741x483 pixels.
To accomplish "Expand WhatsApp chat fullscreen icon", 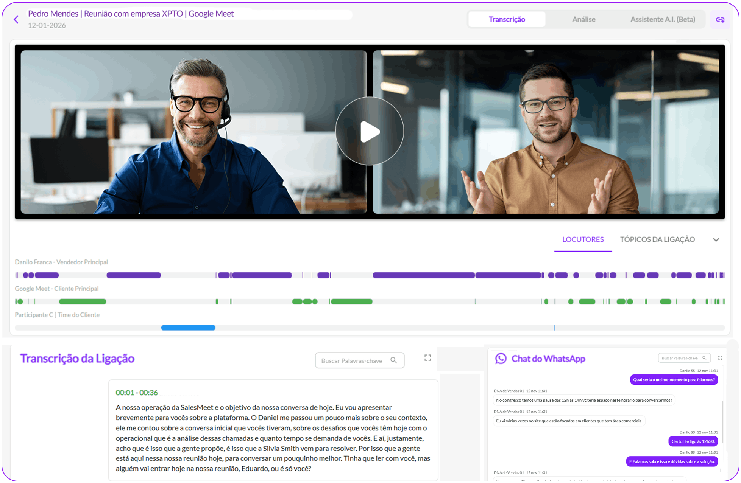I will 720,358.
